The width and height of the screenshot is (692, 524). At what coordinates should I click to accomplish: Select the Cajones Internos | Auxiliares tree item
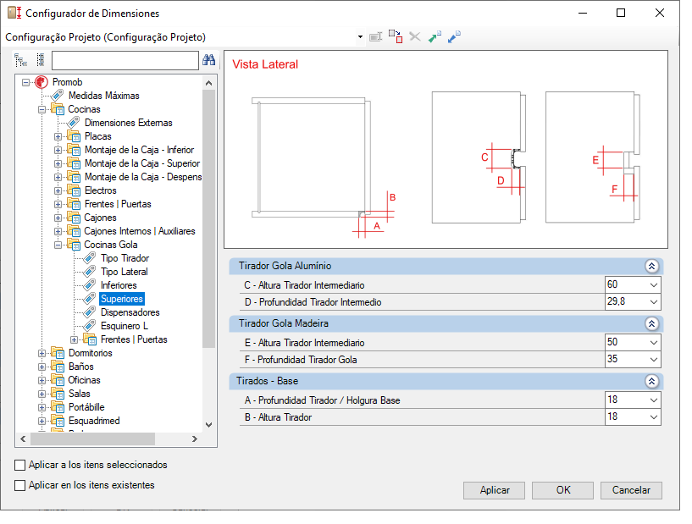140,231
